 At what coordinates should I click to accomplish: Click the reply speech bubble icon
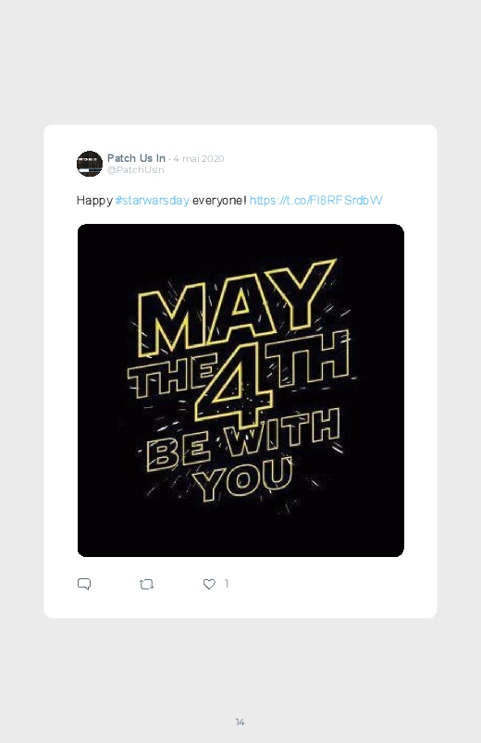(84, 584)
